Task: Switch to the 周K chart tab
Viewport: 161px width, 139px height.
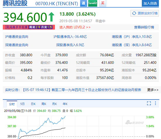Action: pyautogui.click(x=44, y=104)
